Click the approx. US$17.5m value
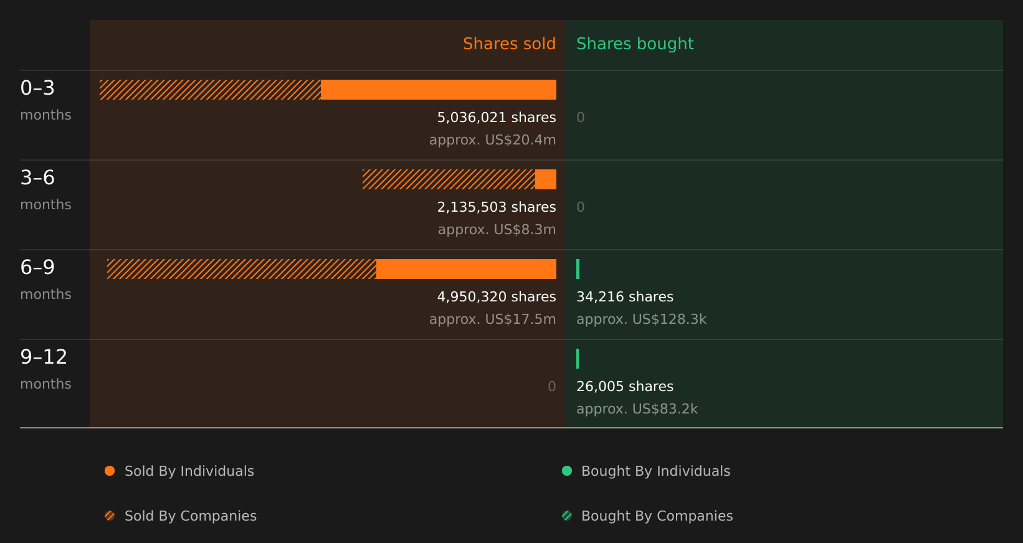 pos(492,319)
